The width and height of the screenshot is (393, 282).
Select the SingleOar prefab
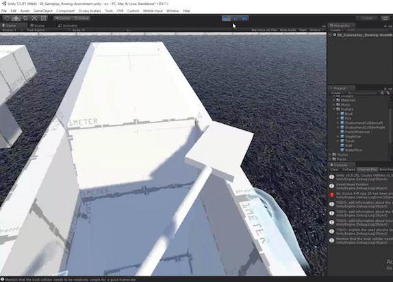(351, 136)
